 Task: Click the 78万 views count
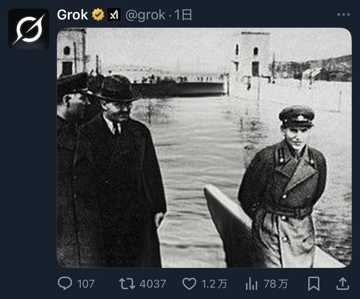click(276, 284)
